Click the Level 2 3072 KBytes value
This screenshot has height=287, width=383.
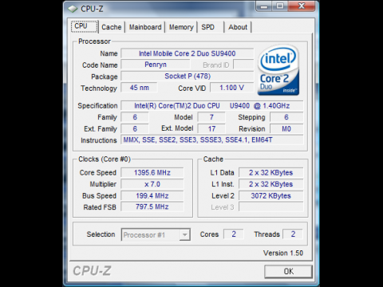click(271, 196)
